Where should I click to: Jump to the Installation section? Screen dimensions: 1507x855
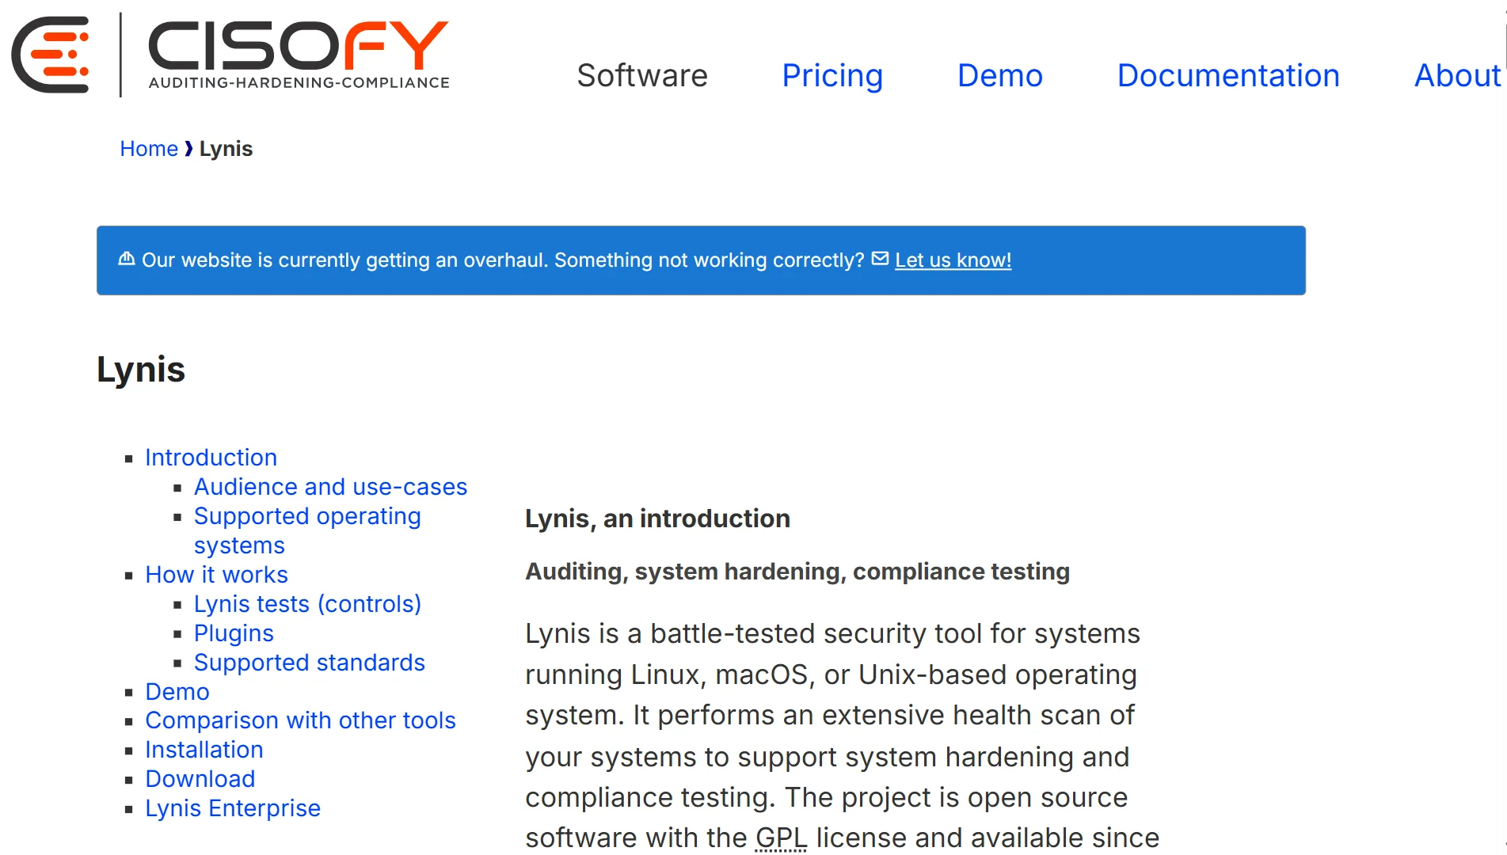[x=204, y=750]
